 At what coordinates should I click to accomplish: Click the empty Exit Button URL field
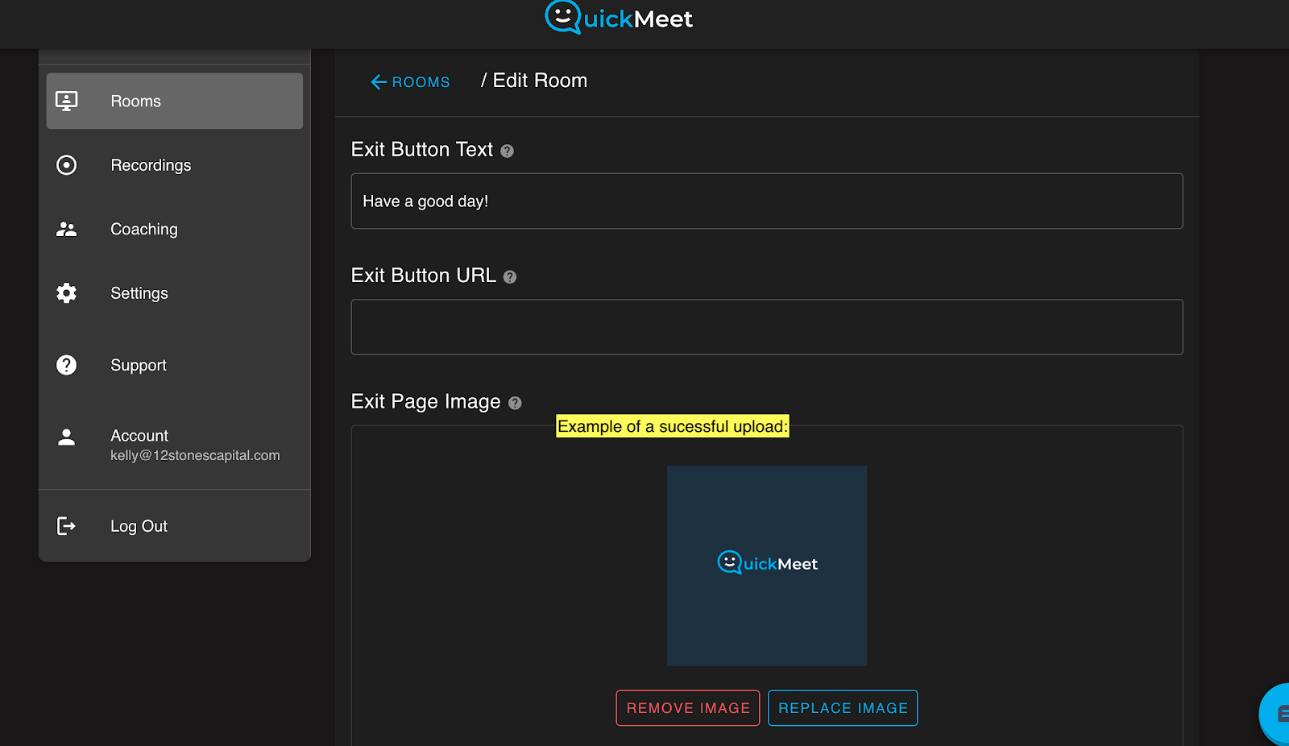pyautogui.click(x=767, y=327)
